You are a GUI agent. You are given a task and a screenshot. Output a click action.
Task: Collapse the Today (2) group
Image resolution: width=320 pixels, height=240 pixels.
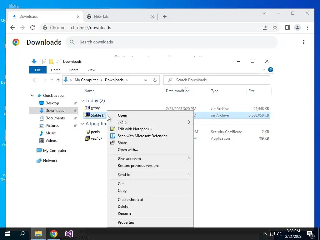(x=82, y=101)
